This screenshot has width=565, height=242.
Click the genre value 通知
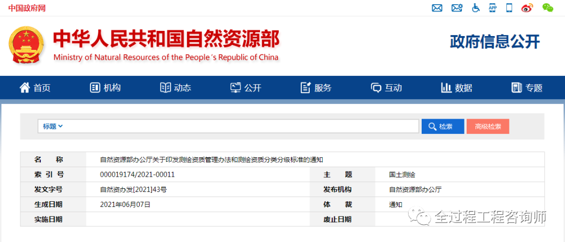[x=395, y=204]
